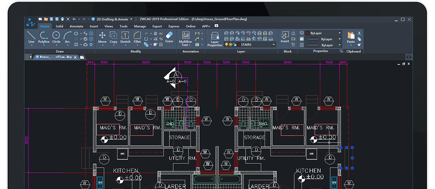Open the Express ribbon tab
Viewport: 435px width, 189px height.
point(174,26)
